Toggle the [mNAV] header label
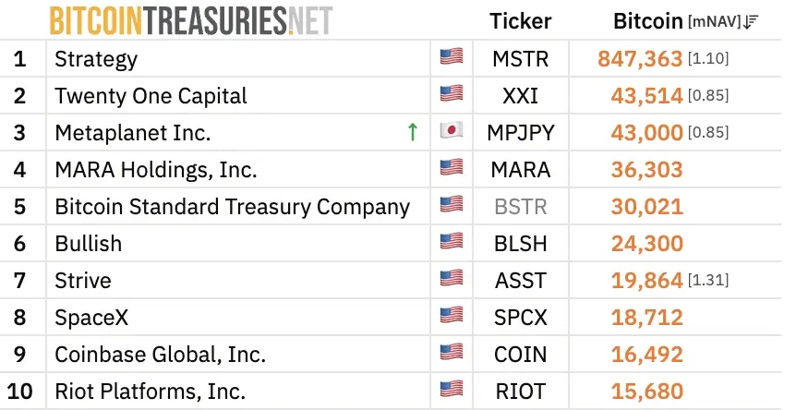This screenshot has width=796, height=410. tap(715, 22)
